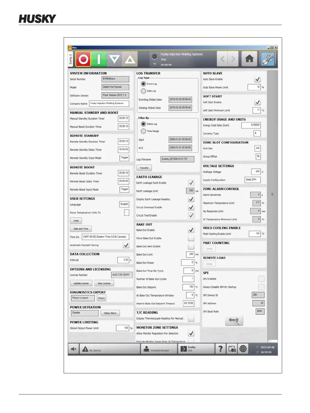Image resolution: width=310 pixels, height=413 pixels.
Task: Open the Home screen
Action: click(x=249, y=59)
